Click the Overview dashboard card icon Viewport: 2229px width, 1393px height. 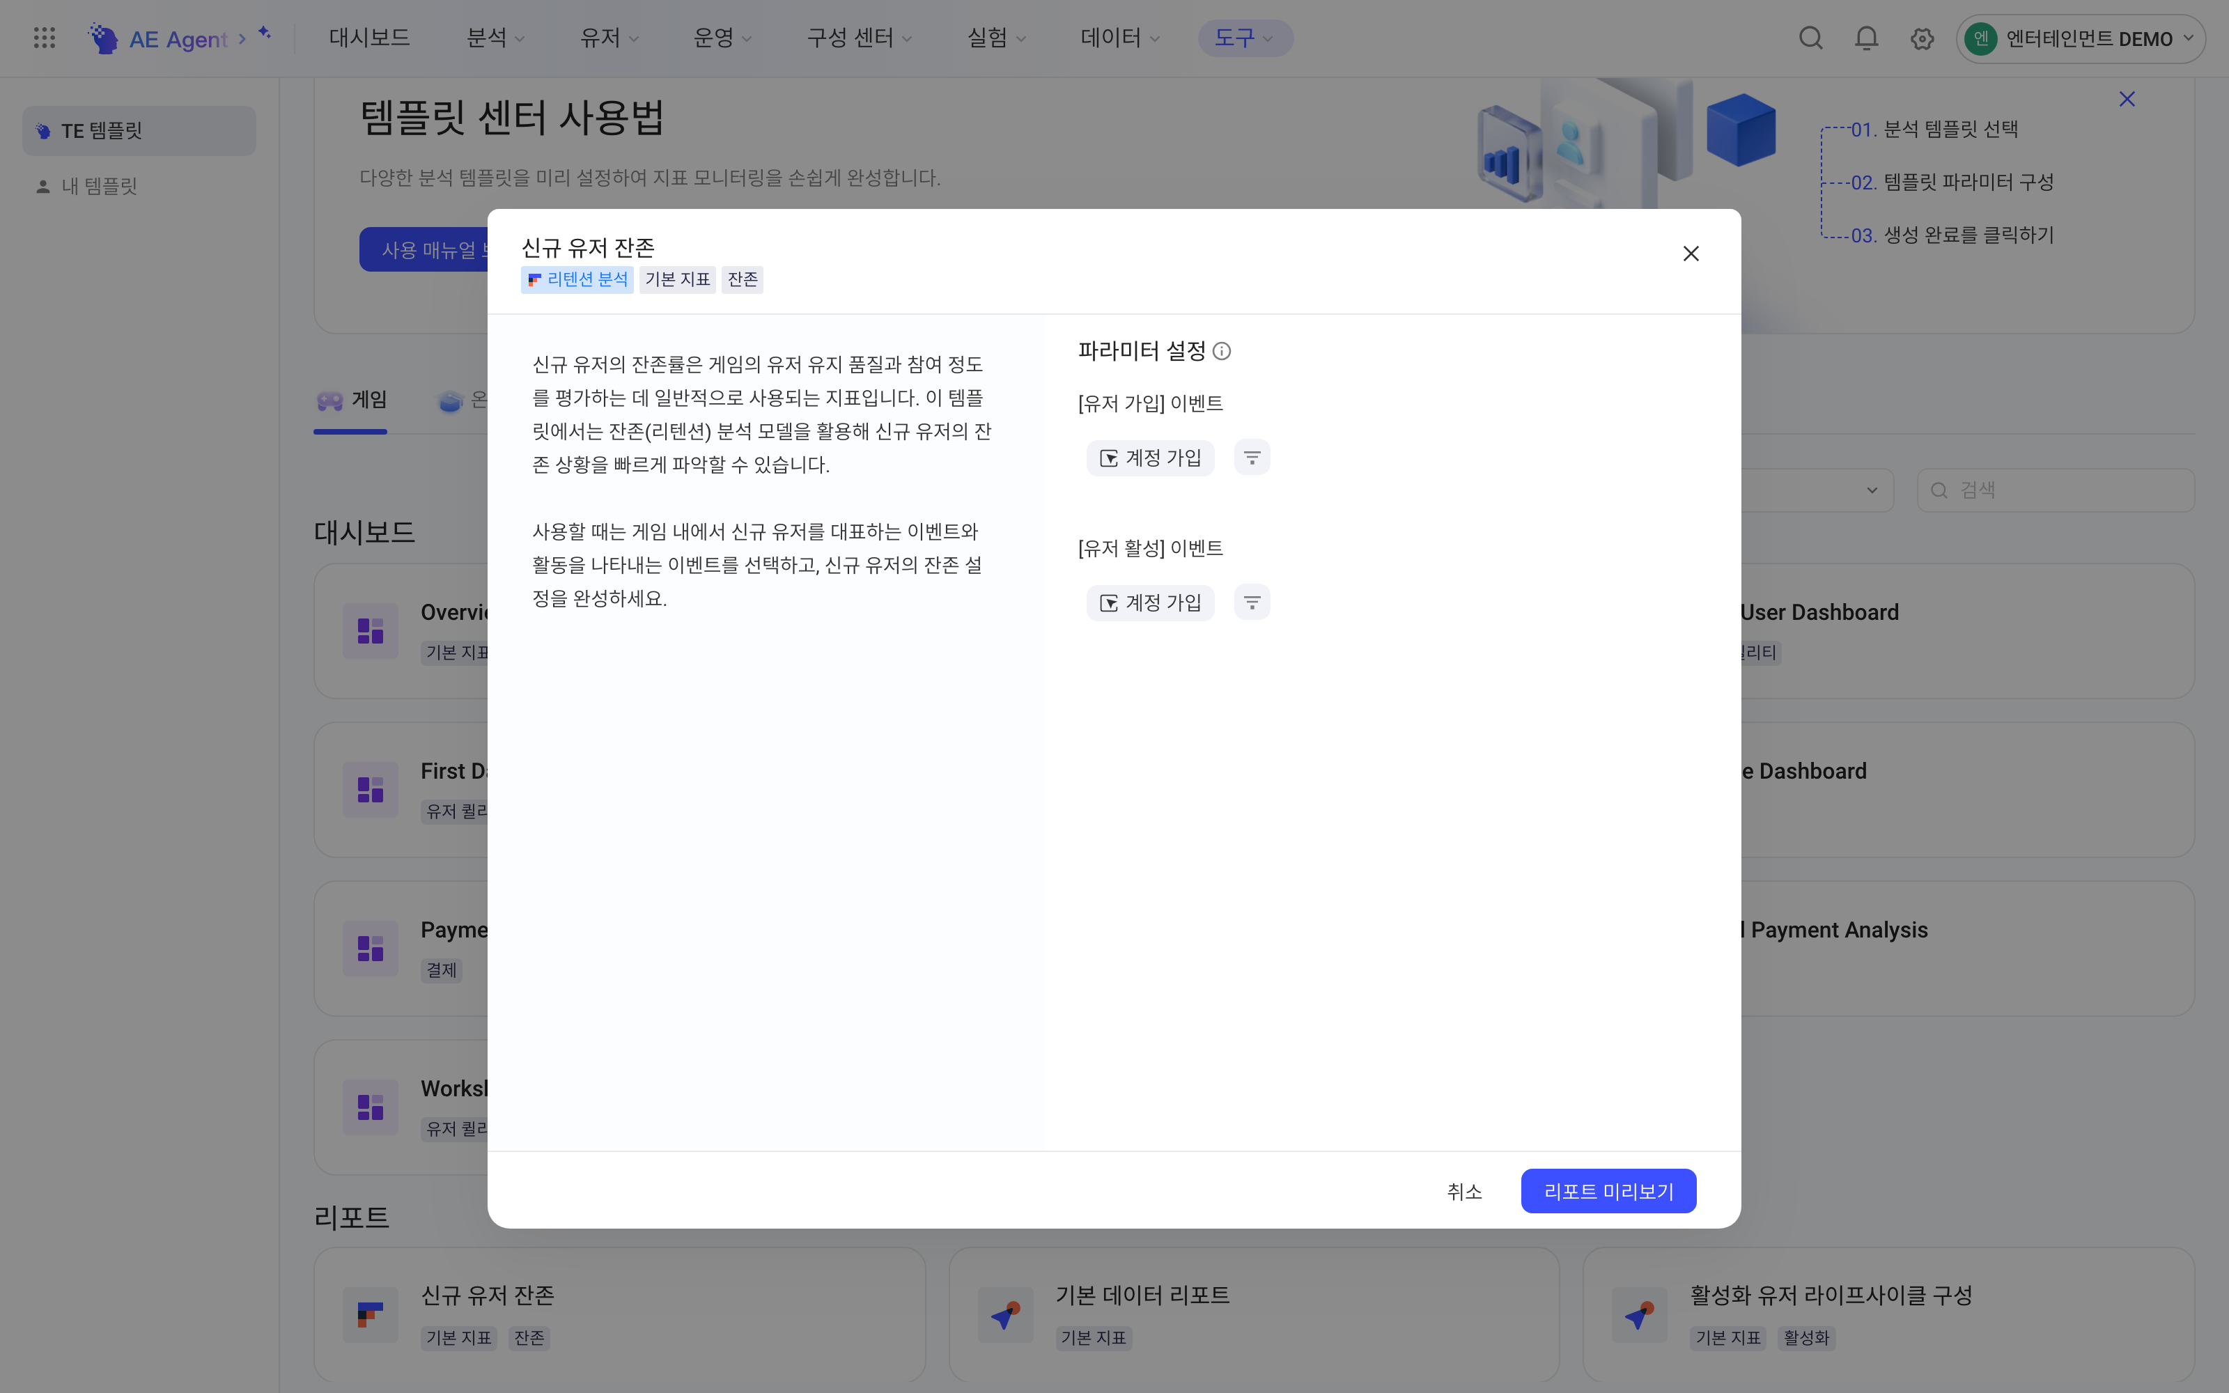(371, 631)
